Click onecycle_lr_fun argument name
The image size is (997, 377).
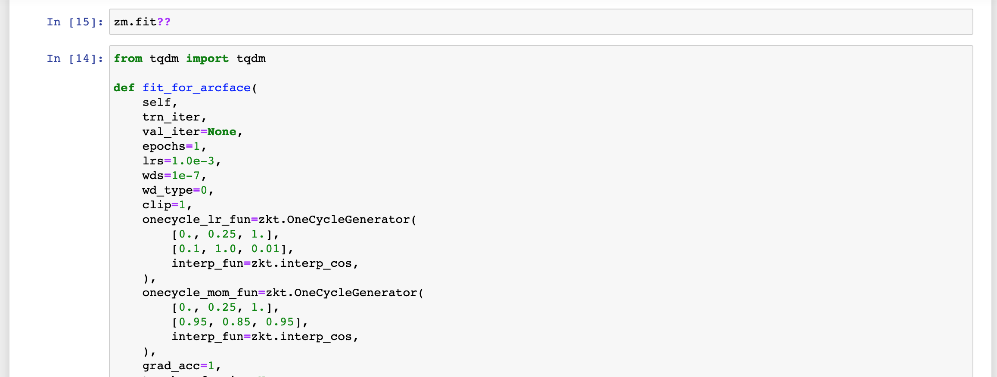196,219
